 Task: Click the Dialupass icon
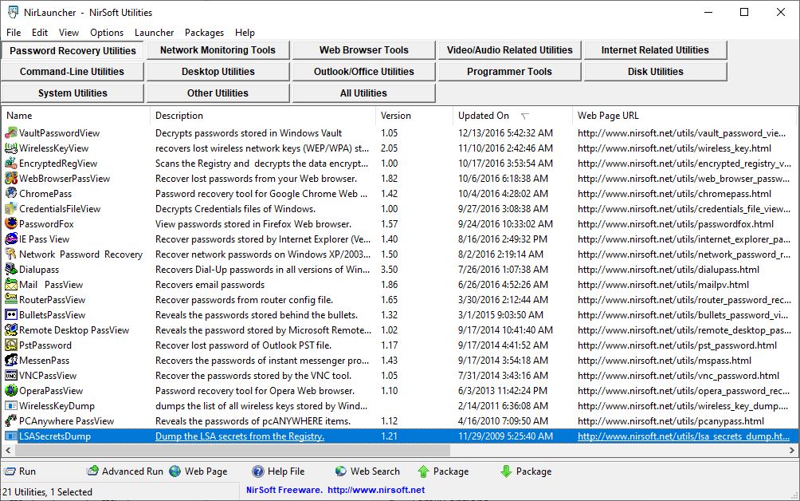coord(10,269)
